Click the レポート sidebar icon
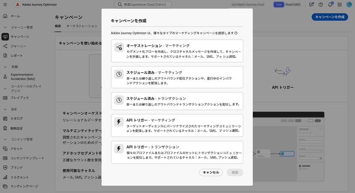Image resolution: width=355 pixels, height=193 pixels. 5,55
